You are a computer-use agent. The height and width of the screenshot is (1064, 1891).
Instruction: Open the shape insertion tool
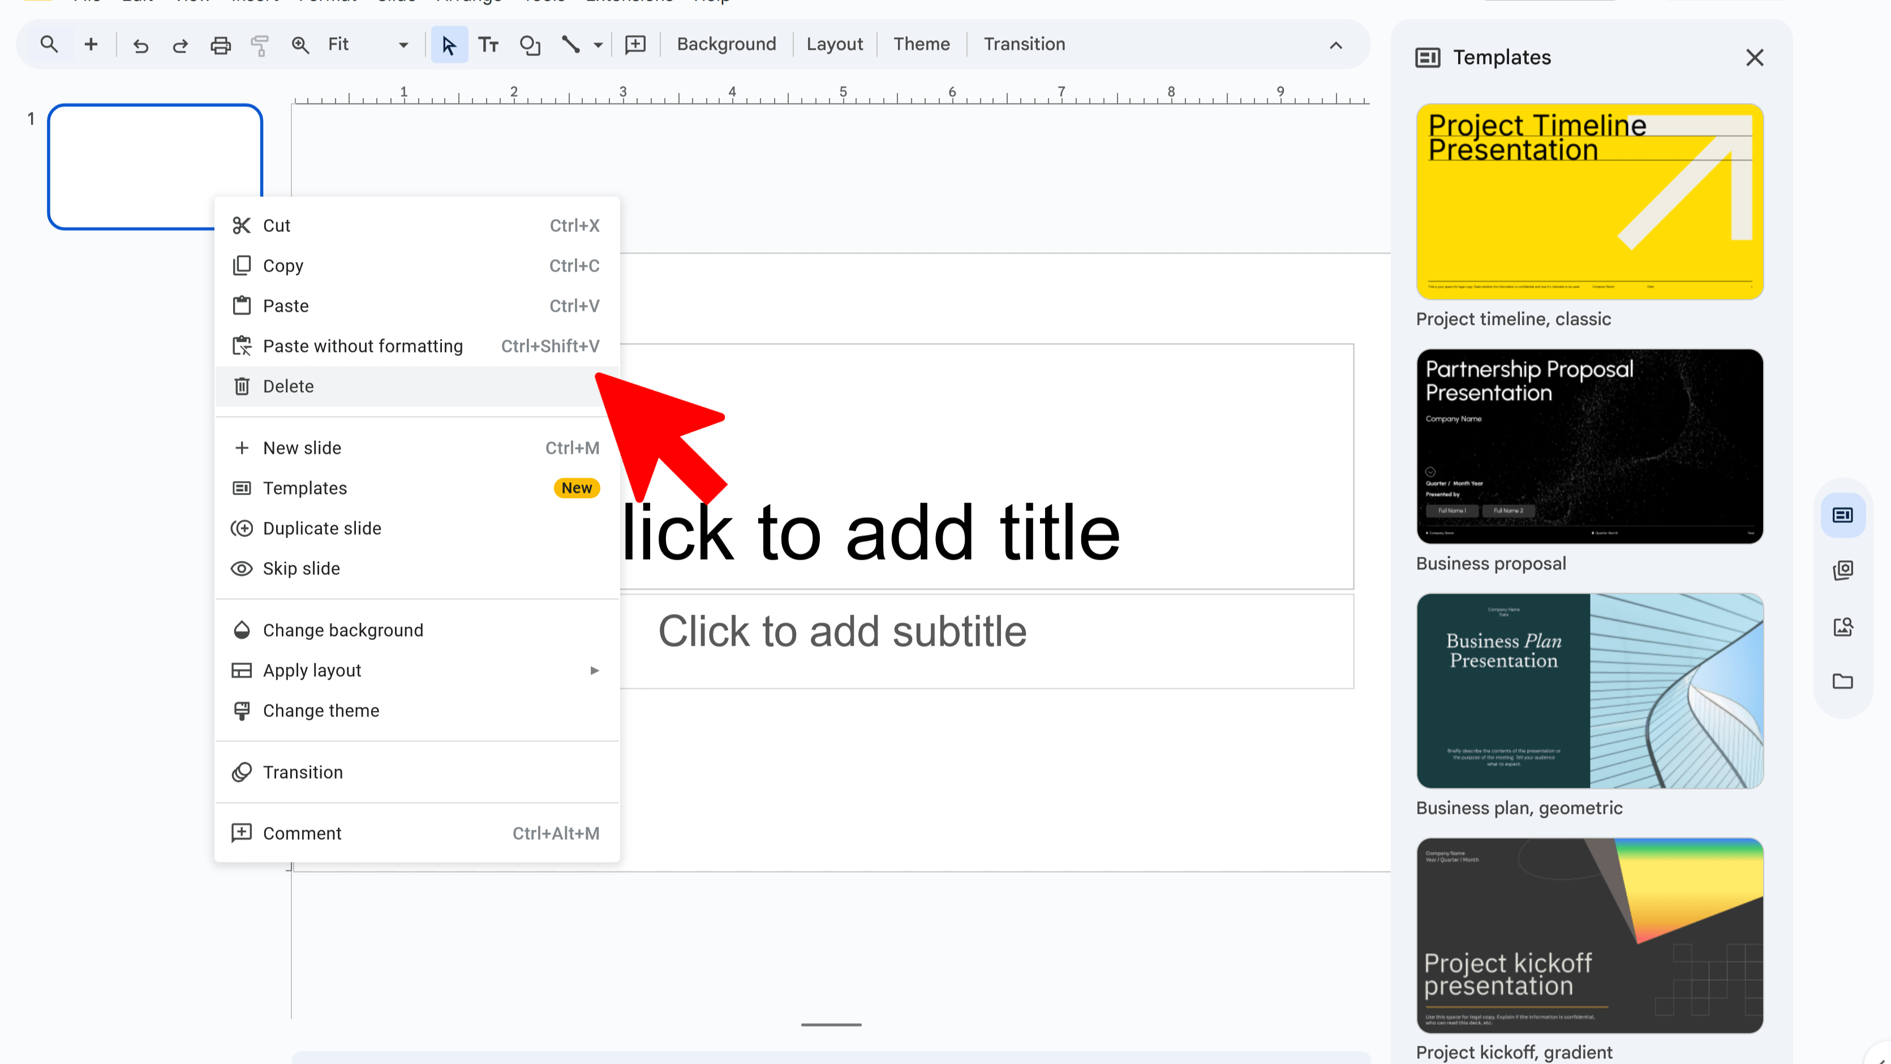point(529,44)
